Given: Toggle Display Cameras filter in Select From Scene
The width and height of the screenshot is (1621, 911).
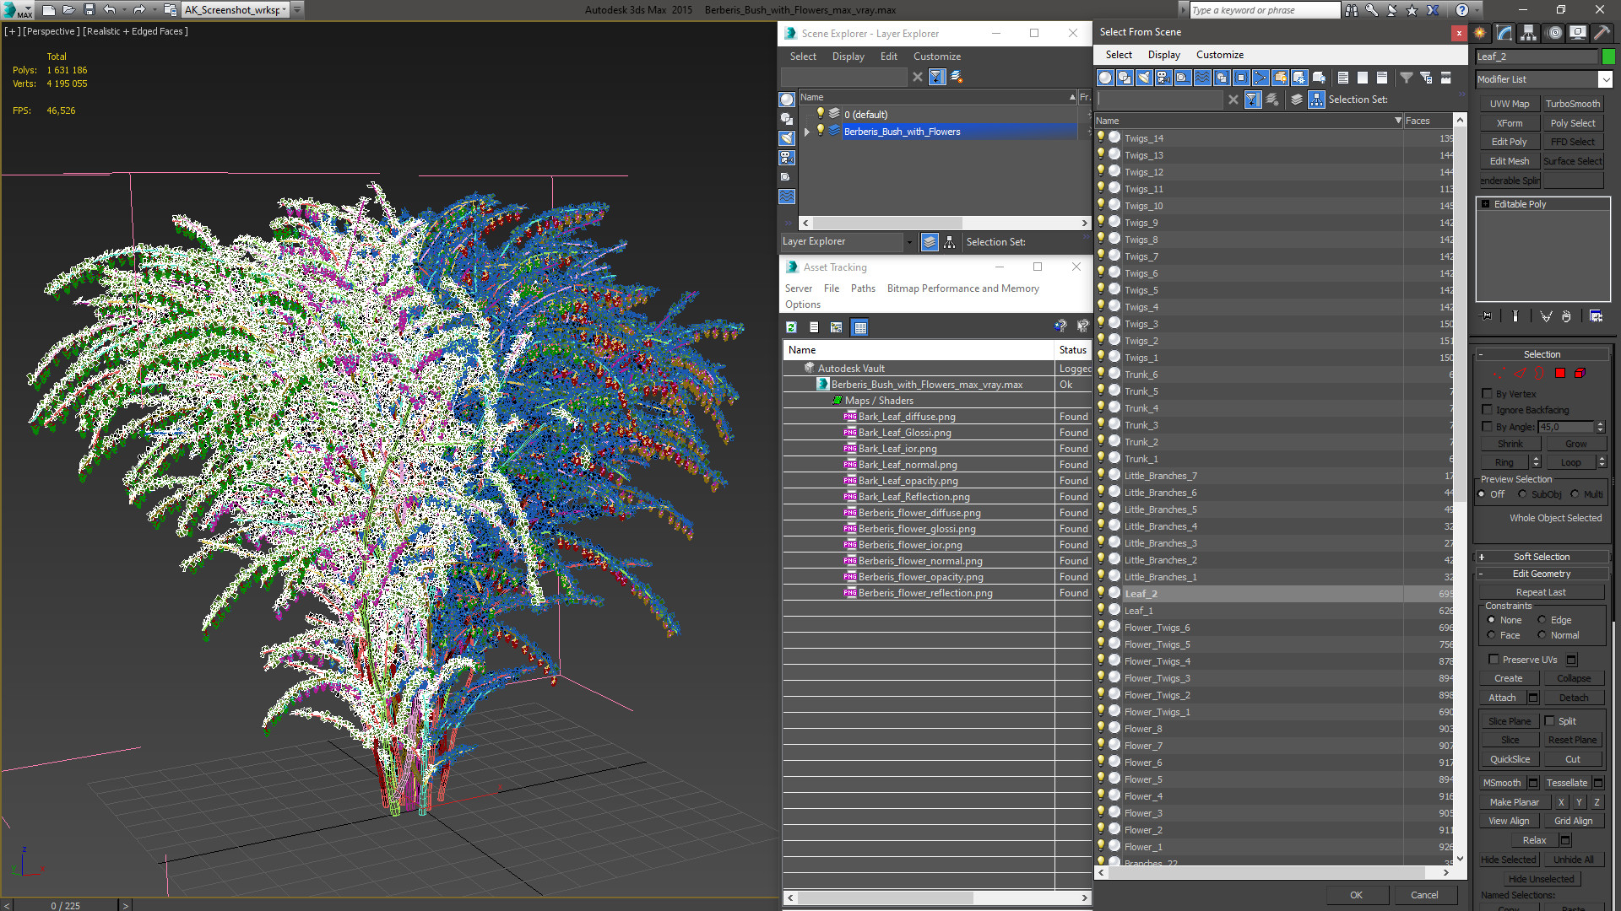Looking at the screenshot, I should pos(1163,78).
